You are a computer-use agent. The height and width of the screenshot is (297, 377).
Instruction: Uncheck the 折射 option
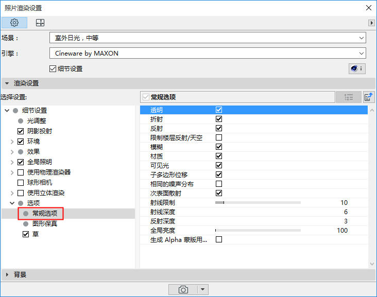tap(219, 119)
